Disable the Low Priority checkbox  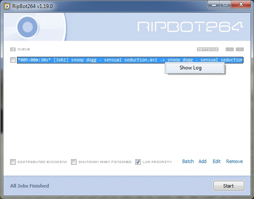(x=138, y=162)
